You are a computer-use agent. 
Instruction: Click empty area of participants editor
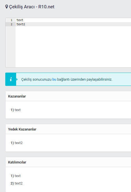73,47
